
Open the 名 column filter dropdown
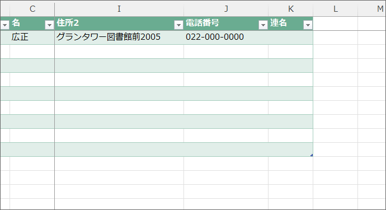tap(49, 25)
